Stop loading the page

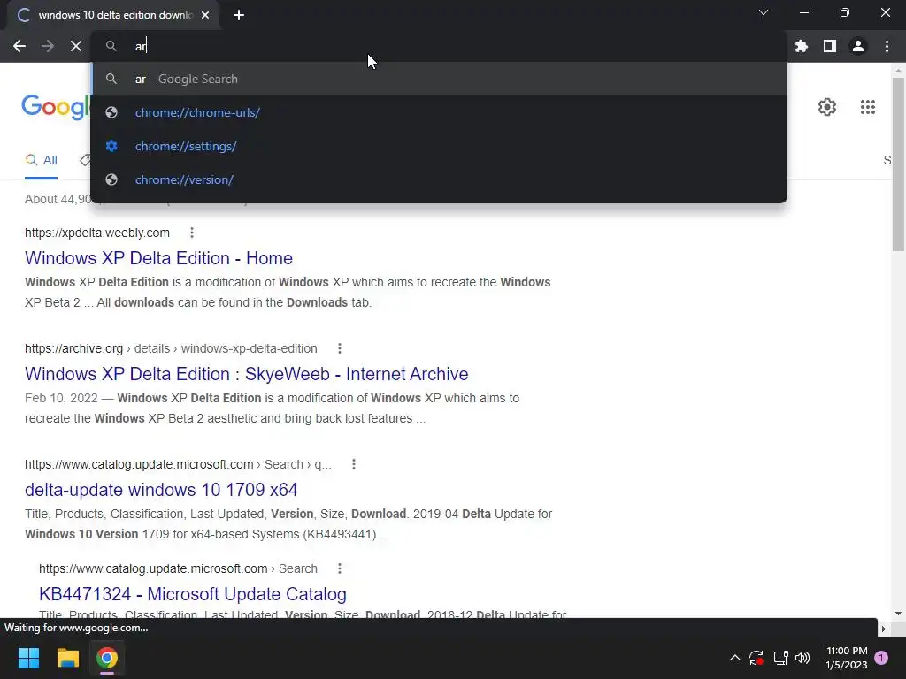click(x=76, y=46)
